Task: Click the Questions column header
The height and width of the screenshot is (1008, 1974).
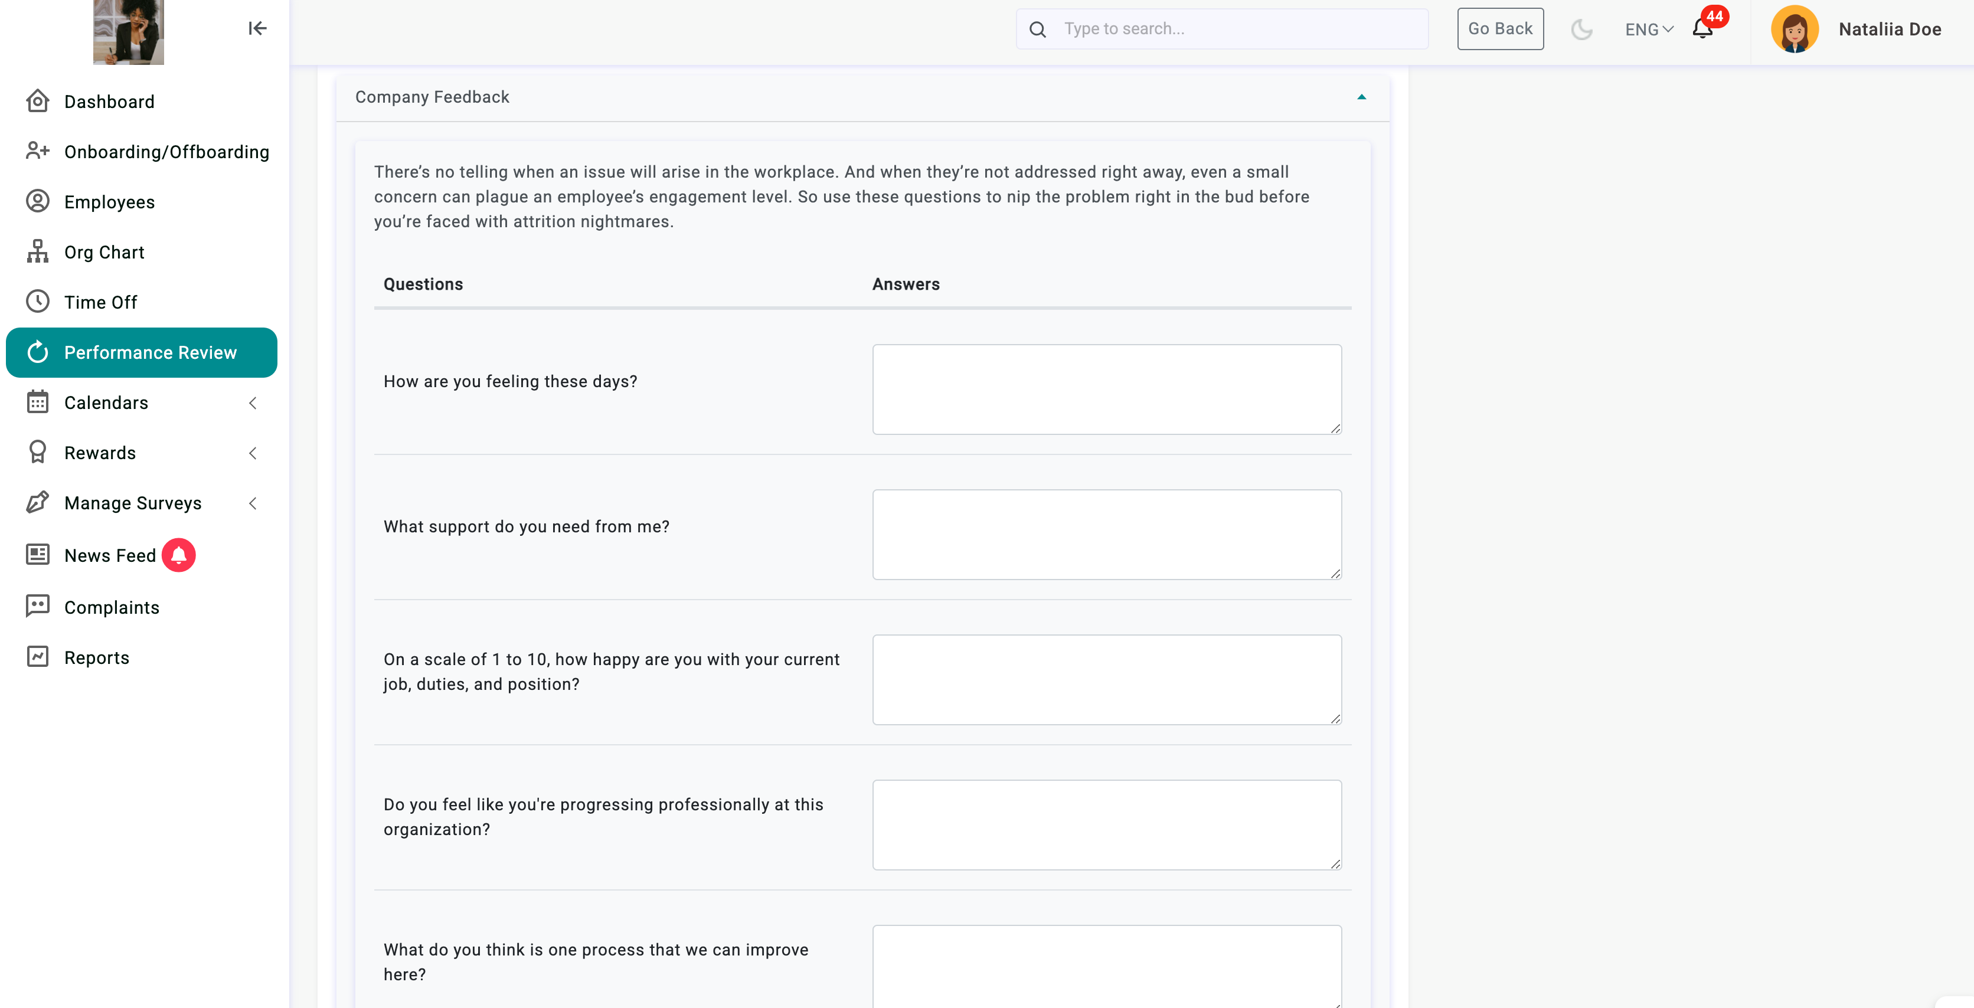Action: pos(423,284)
